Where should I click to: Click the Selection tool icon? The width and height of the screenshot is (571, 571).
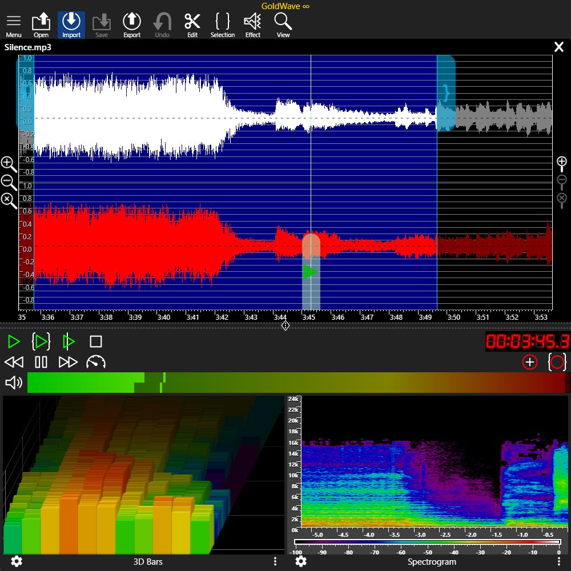(222, 24)
